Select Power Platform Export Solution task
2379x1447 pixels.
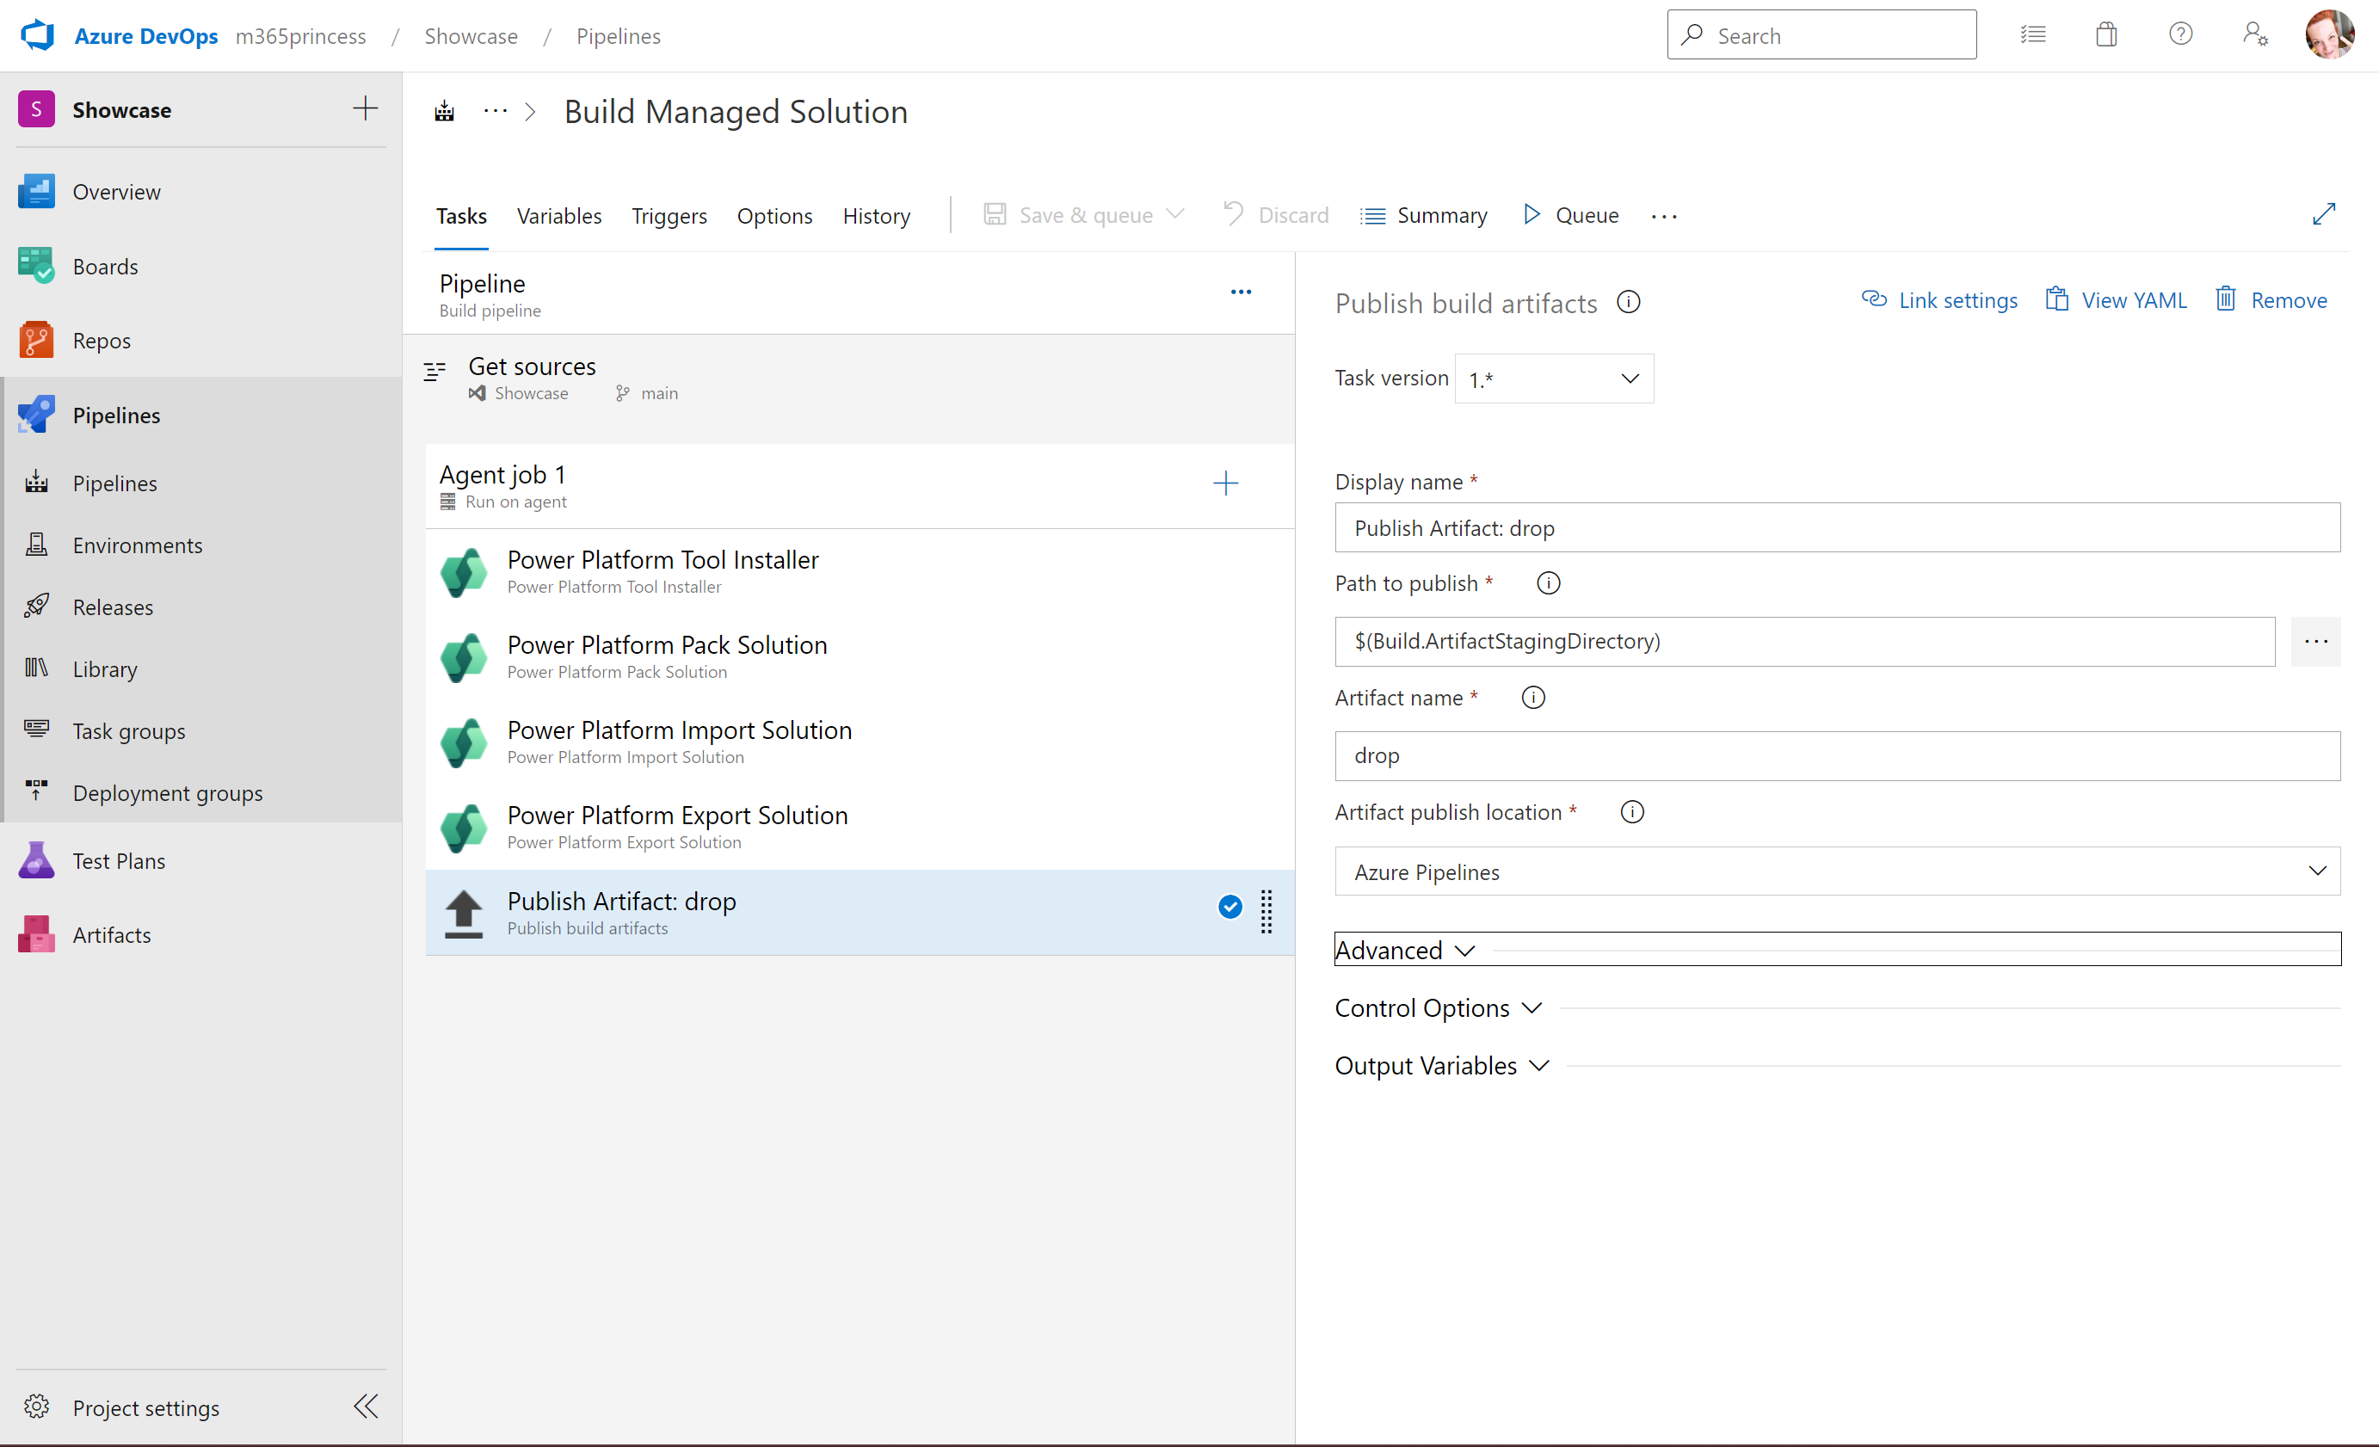click(860, 828)
